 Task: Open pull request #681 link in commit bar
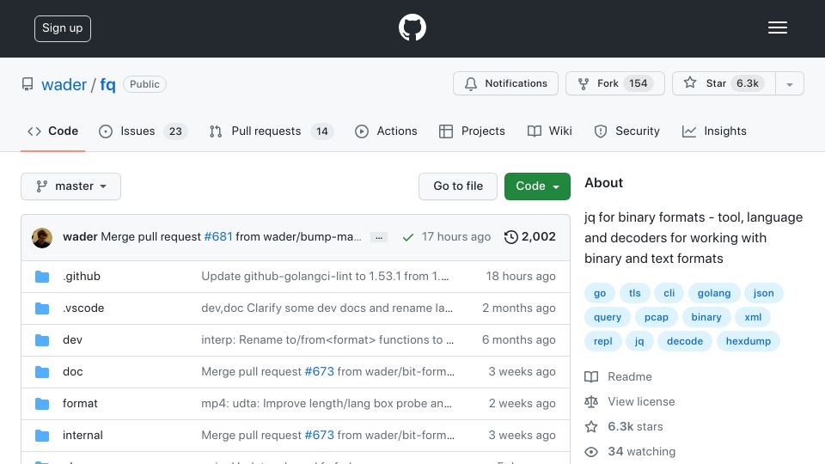(218, 237)
